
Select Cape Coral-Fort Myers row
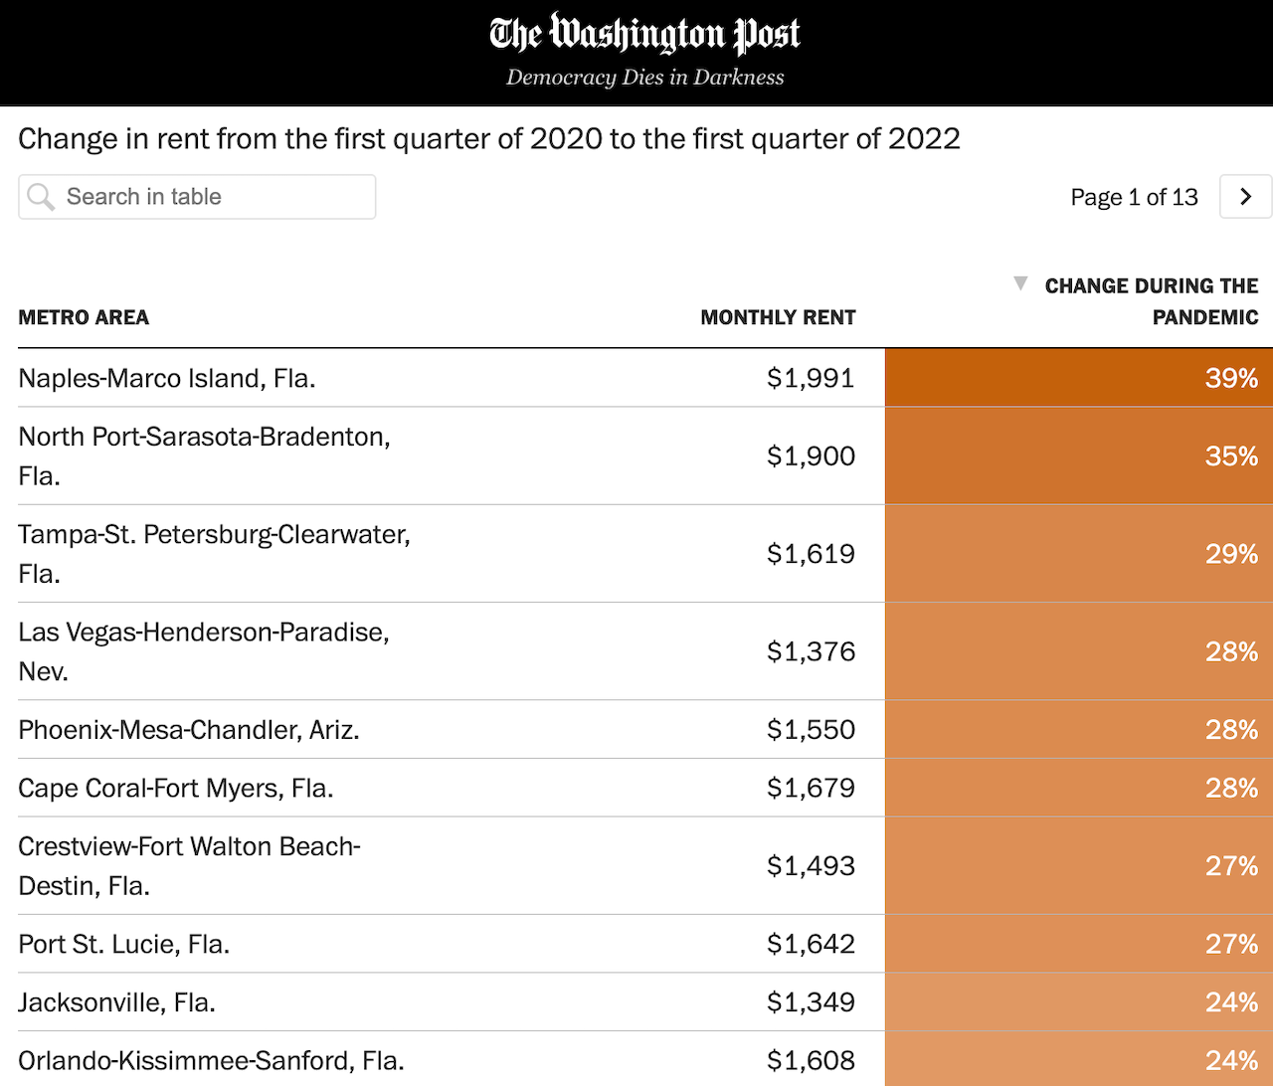click(x=176, y=789)
